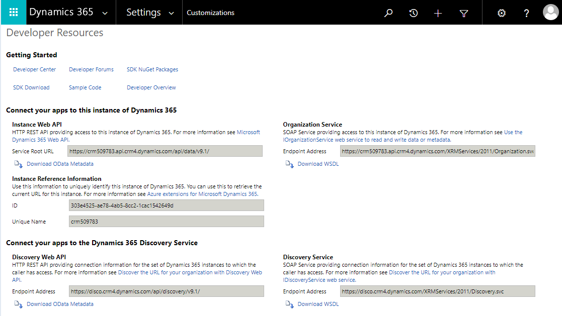The height and width of the screenshot is (316, 562).
Task: Click the Instance Reference Information heading
Action: [x=57, y=178]
